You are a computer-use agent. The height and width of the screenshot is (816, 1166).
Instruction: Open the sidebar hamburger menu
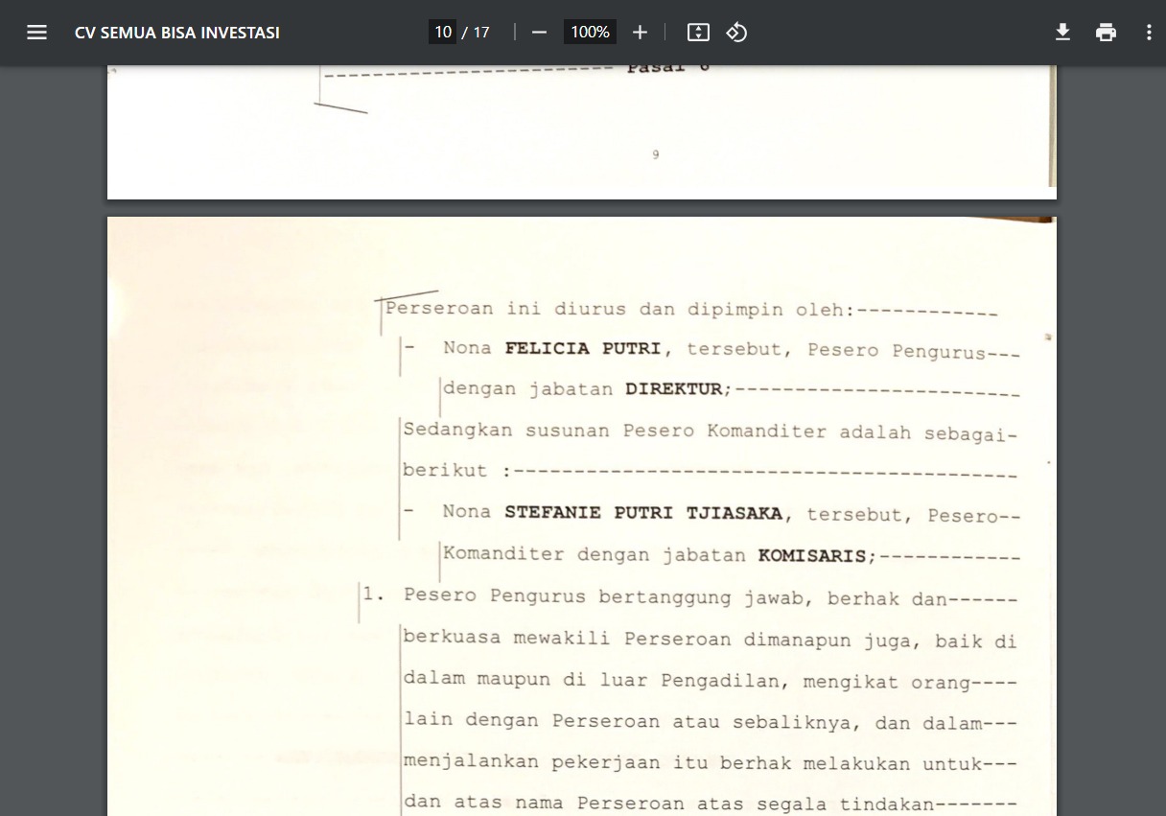pyautogui.click(x=36, y=33)
